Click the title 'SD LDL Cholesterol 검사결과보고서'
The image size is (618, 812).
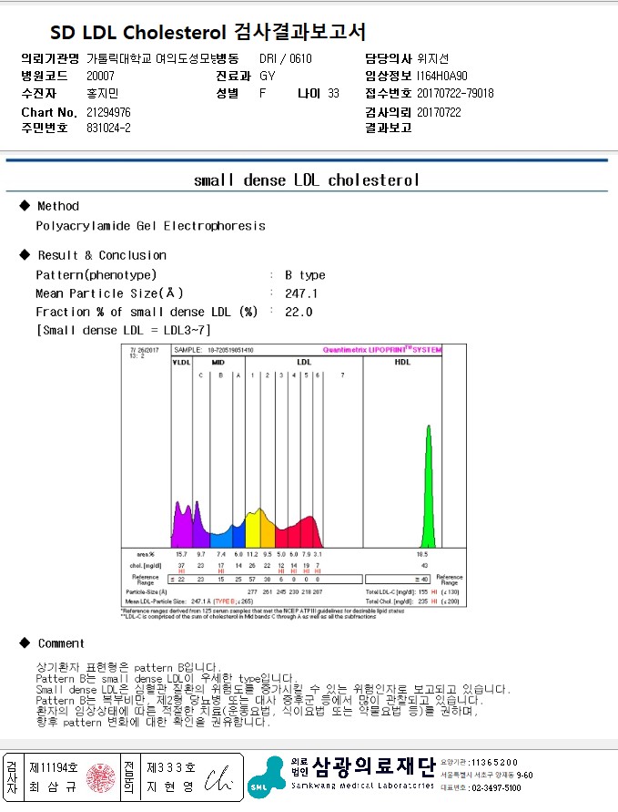[x=208, y=32]
